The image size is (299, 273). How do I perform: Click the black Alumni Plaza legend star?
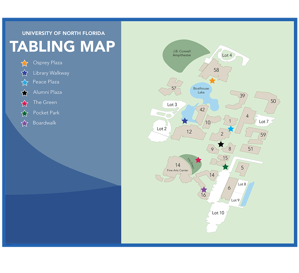25,93
